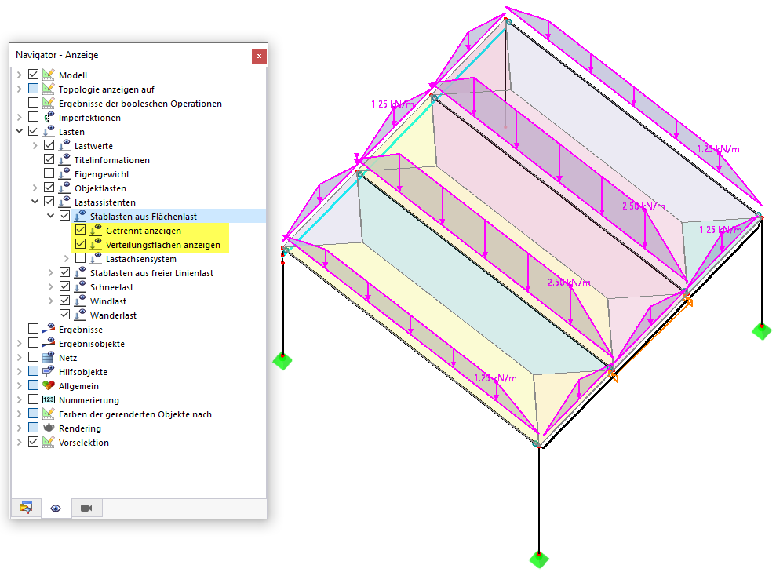
Task: Switch to the eye Display tab
Action: (x=56, y=509)
